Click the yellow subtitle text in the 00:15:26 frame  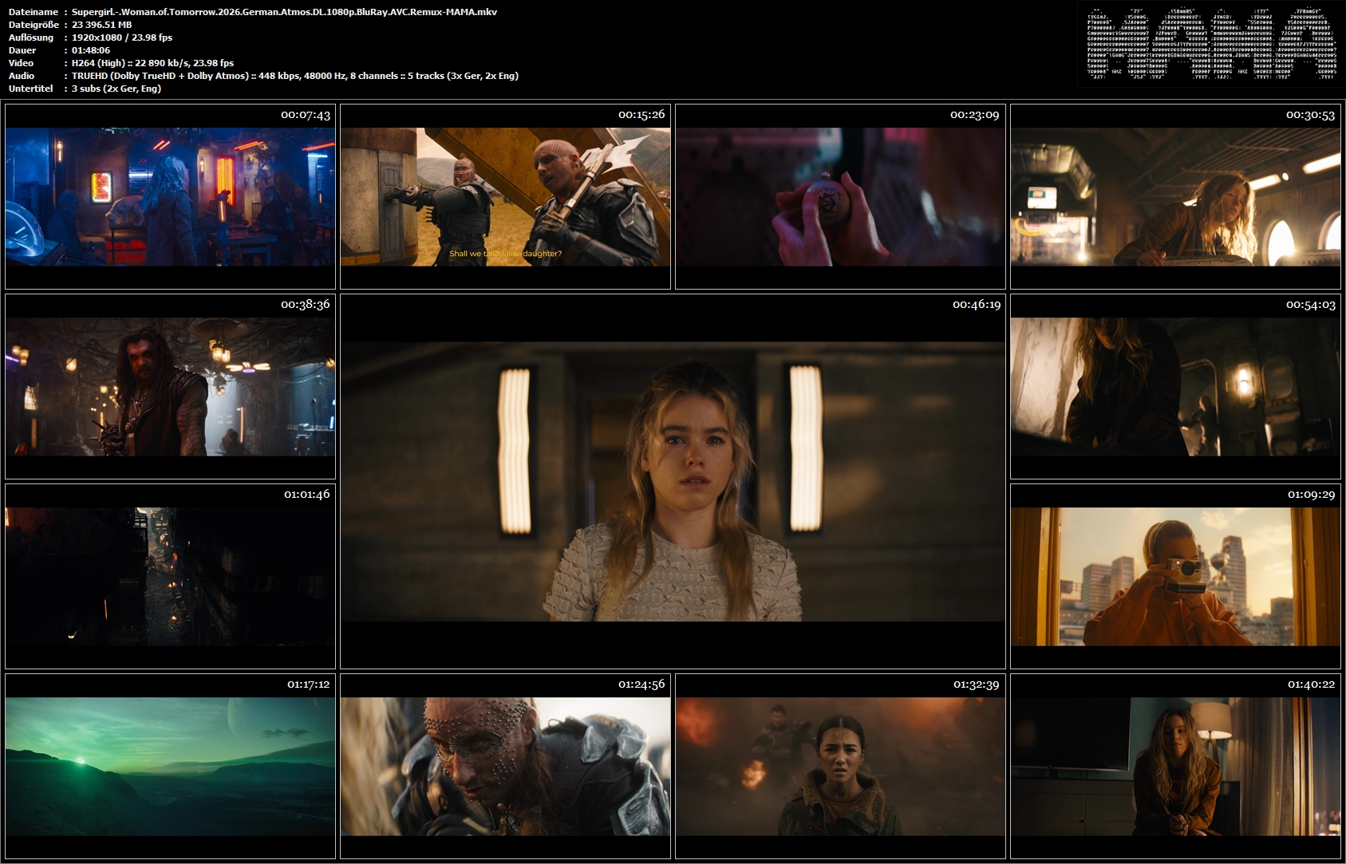pos(505,254)
